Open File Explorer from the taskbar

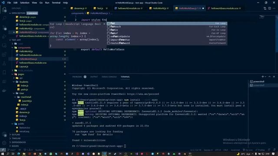[x=24, y=154]
